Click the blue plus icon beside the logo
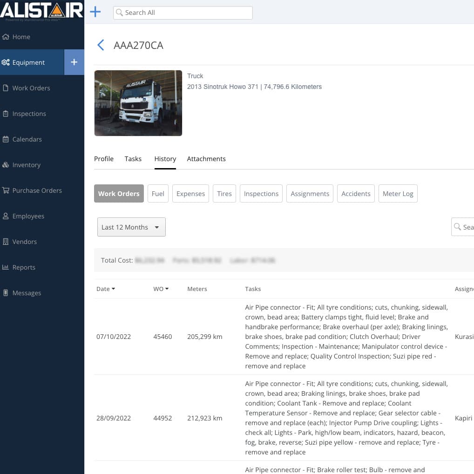 coord(95,12)
